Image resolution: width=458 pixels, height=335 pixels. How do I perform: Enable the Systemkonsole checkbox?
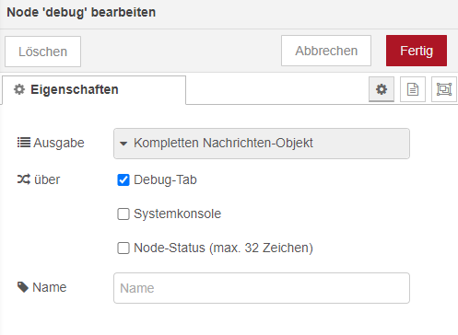click(x=123, y=214)
